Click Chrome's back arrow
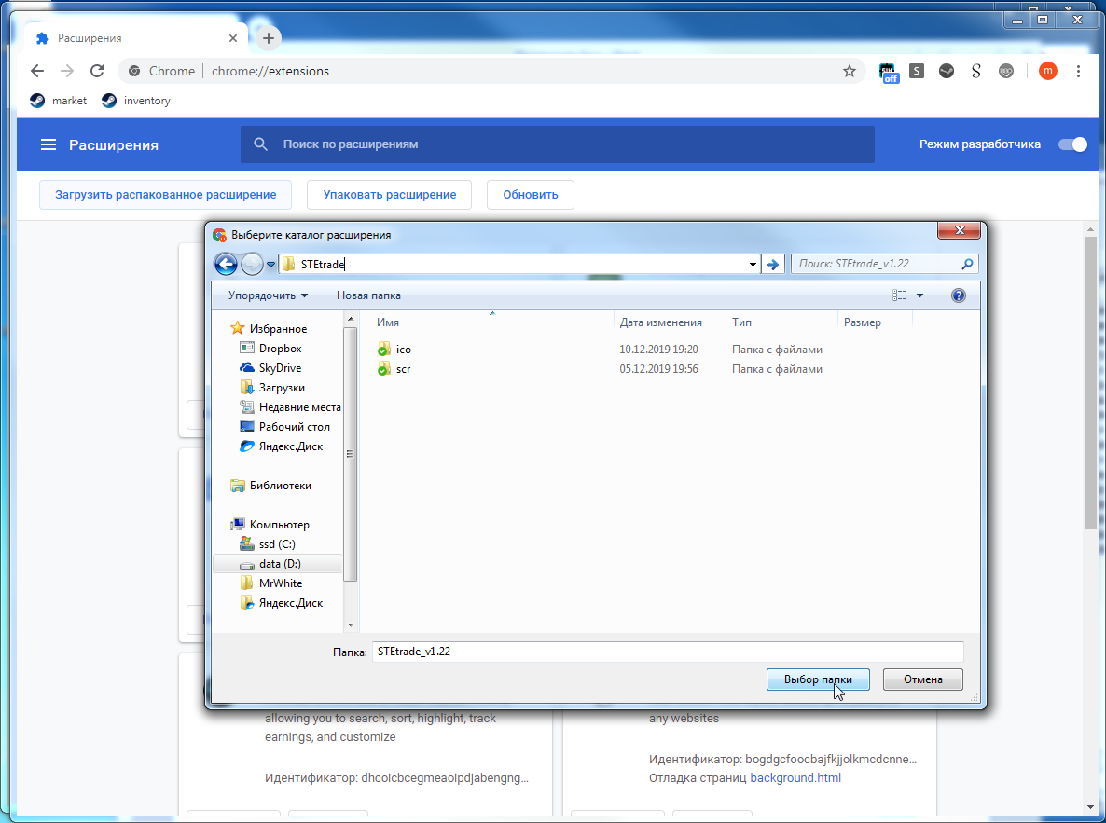The width and height of the screenshot is (1106, 823). click(37, 71)
